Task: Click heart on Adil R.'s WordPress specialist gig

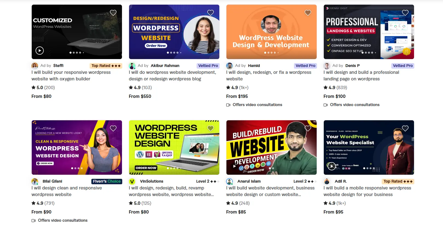Action: pyautogui.click(x=405, y=128)
